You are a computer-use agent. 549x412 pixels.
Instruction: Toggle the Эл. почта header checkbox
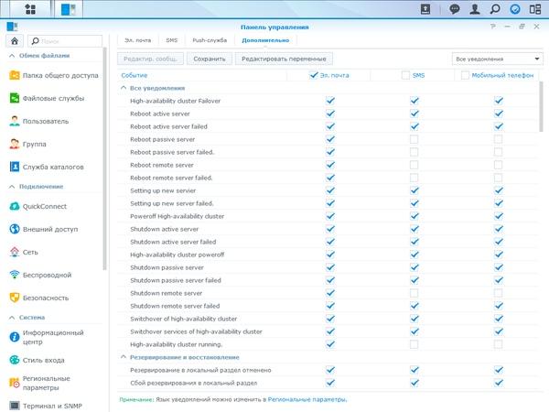(313, 75)
